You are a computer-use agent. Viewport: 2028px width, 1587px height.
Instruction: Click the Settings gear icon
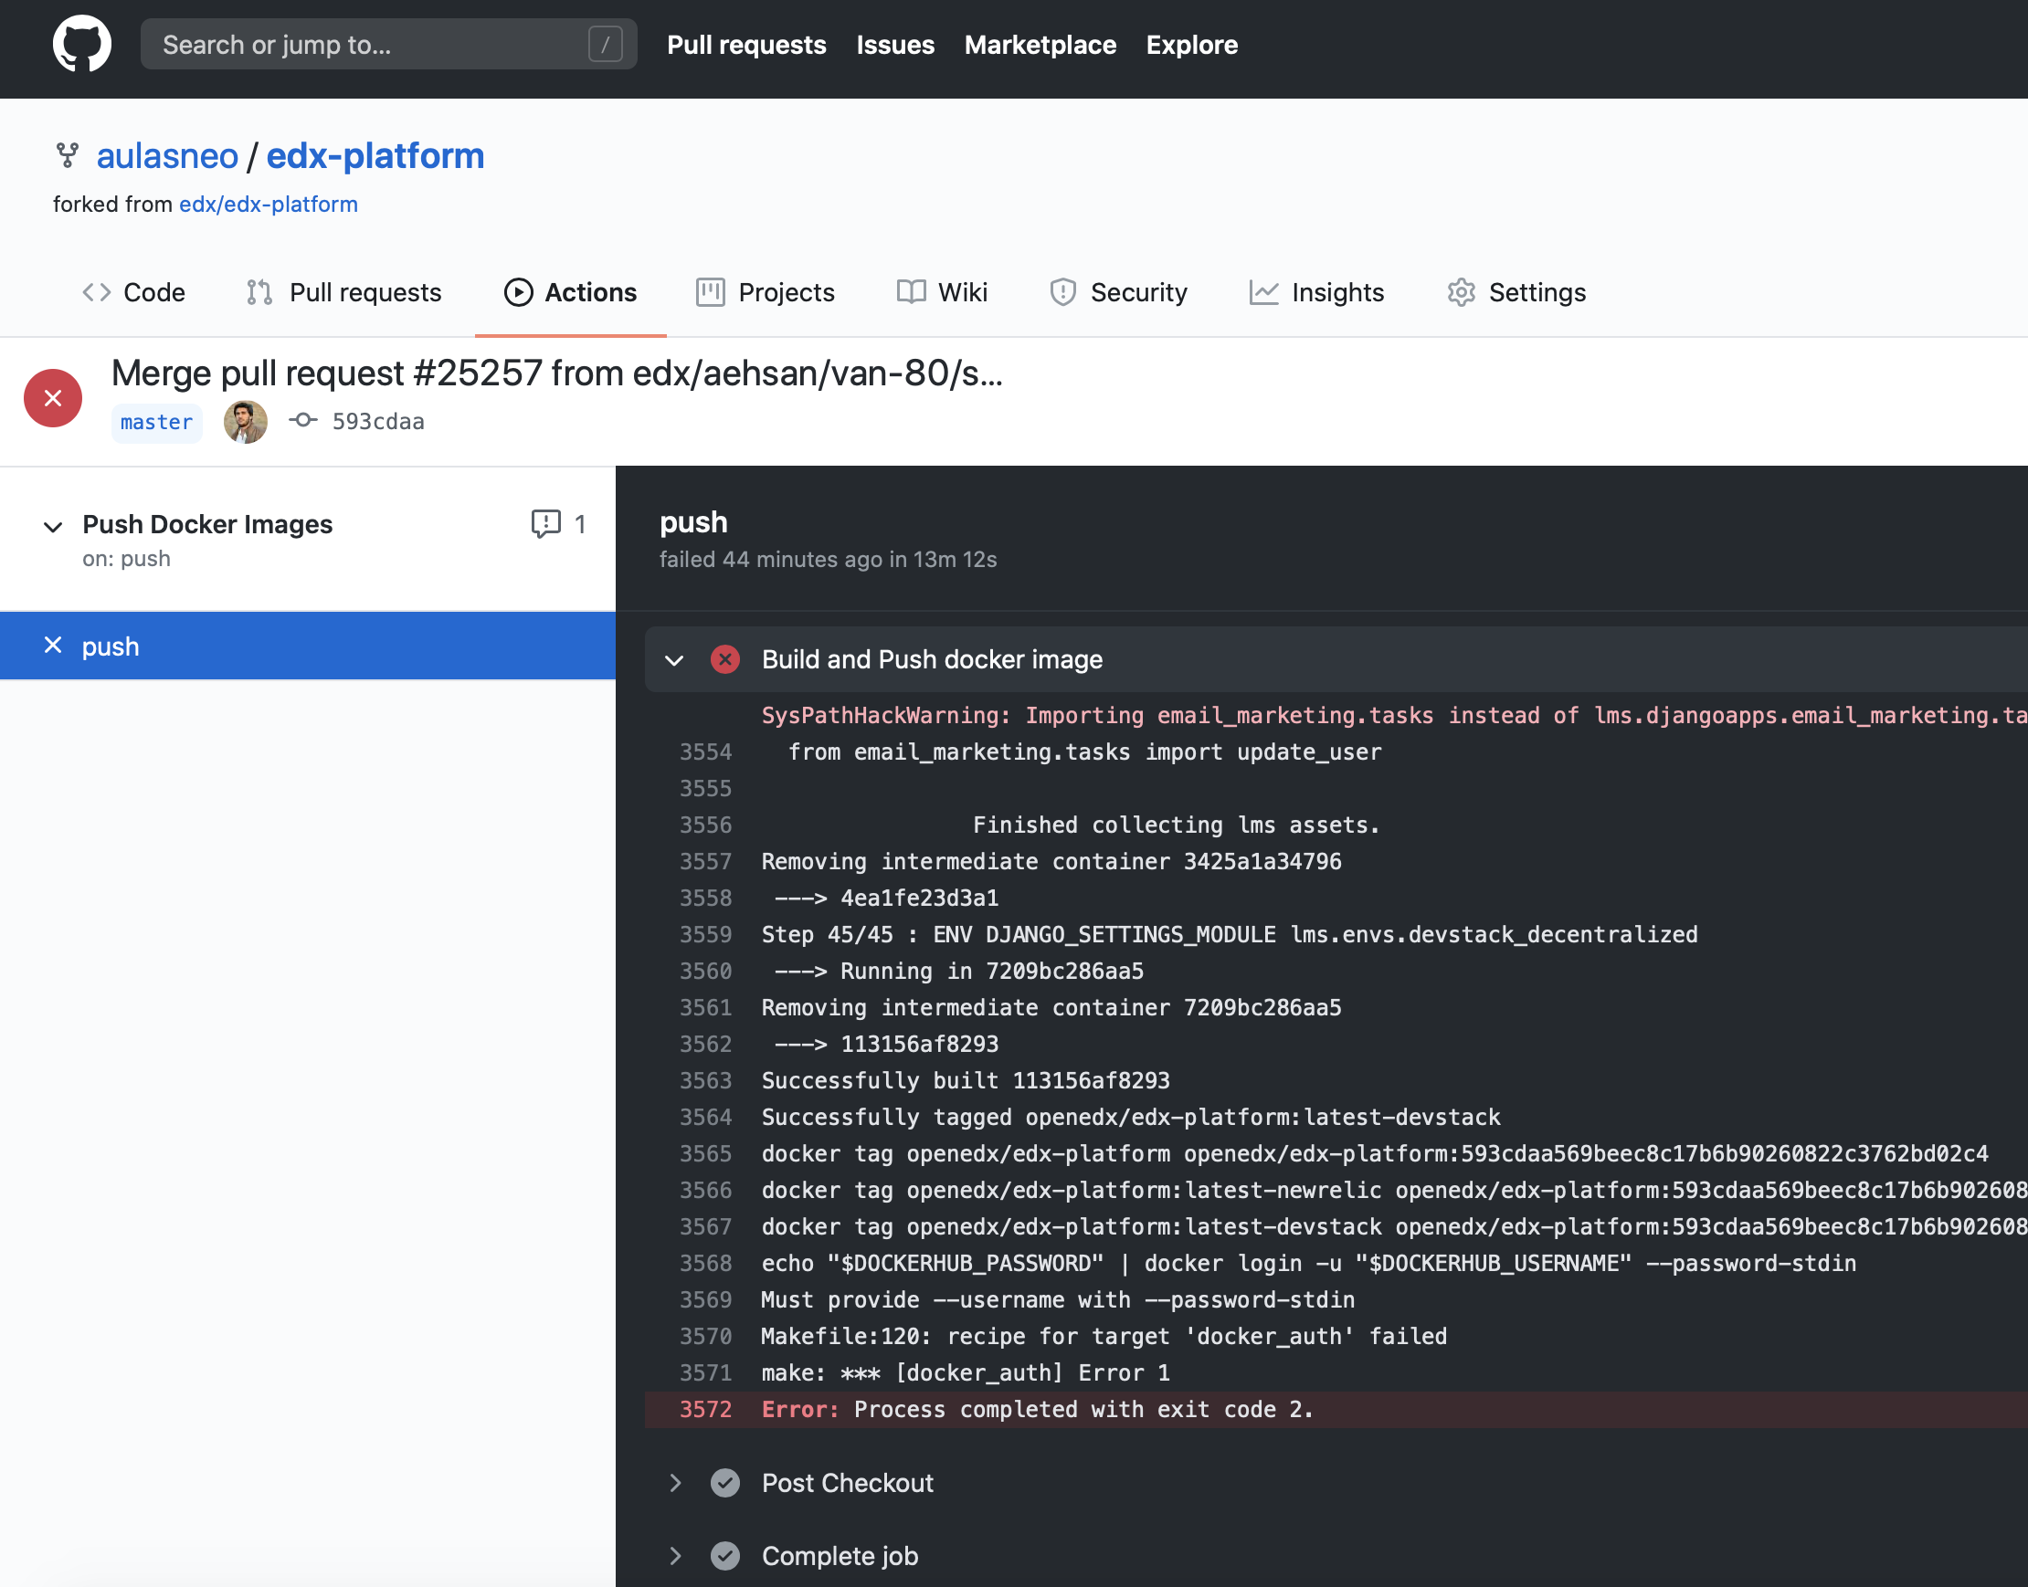coord(1461,293)
